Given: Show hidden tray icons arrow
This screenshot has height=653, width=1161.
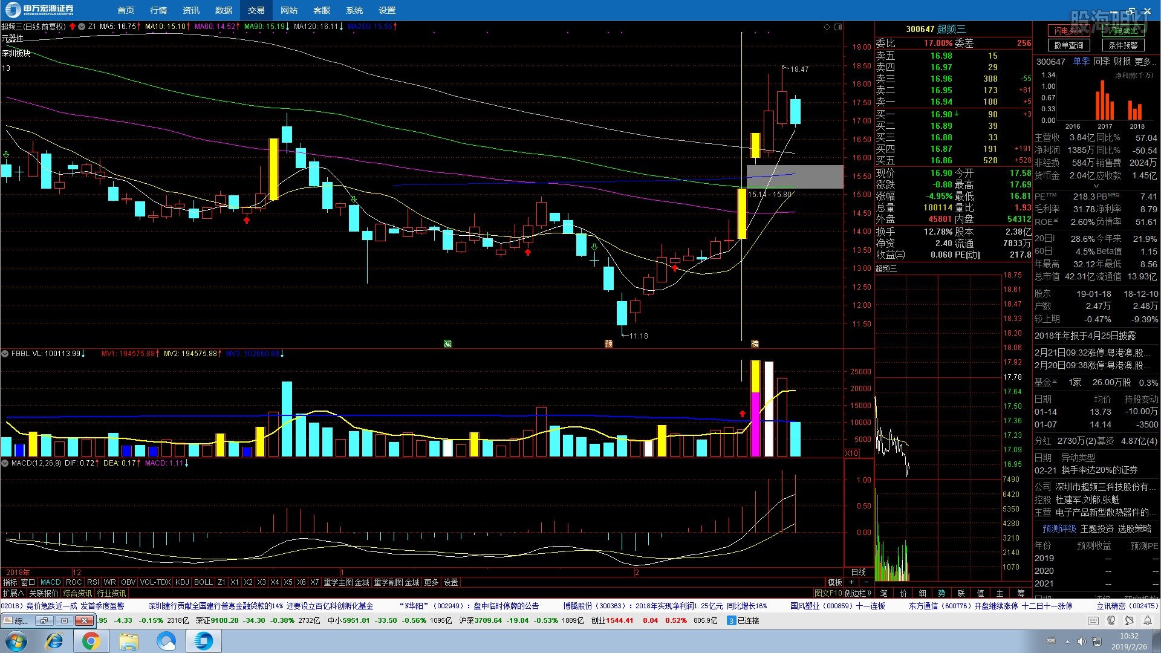Looking at the screenshot, I should pos(1067,641).
